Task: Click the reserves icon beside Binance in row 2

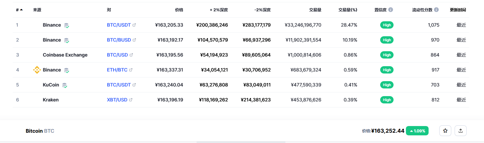Action: point(66,40)
